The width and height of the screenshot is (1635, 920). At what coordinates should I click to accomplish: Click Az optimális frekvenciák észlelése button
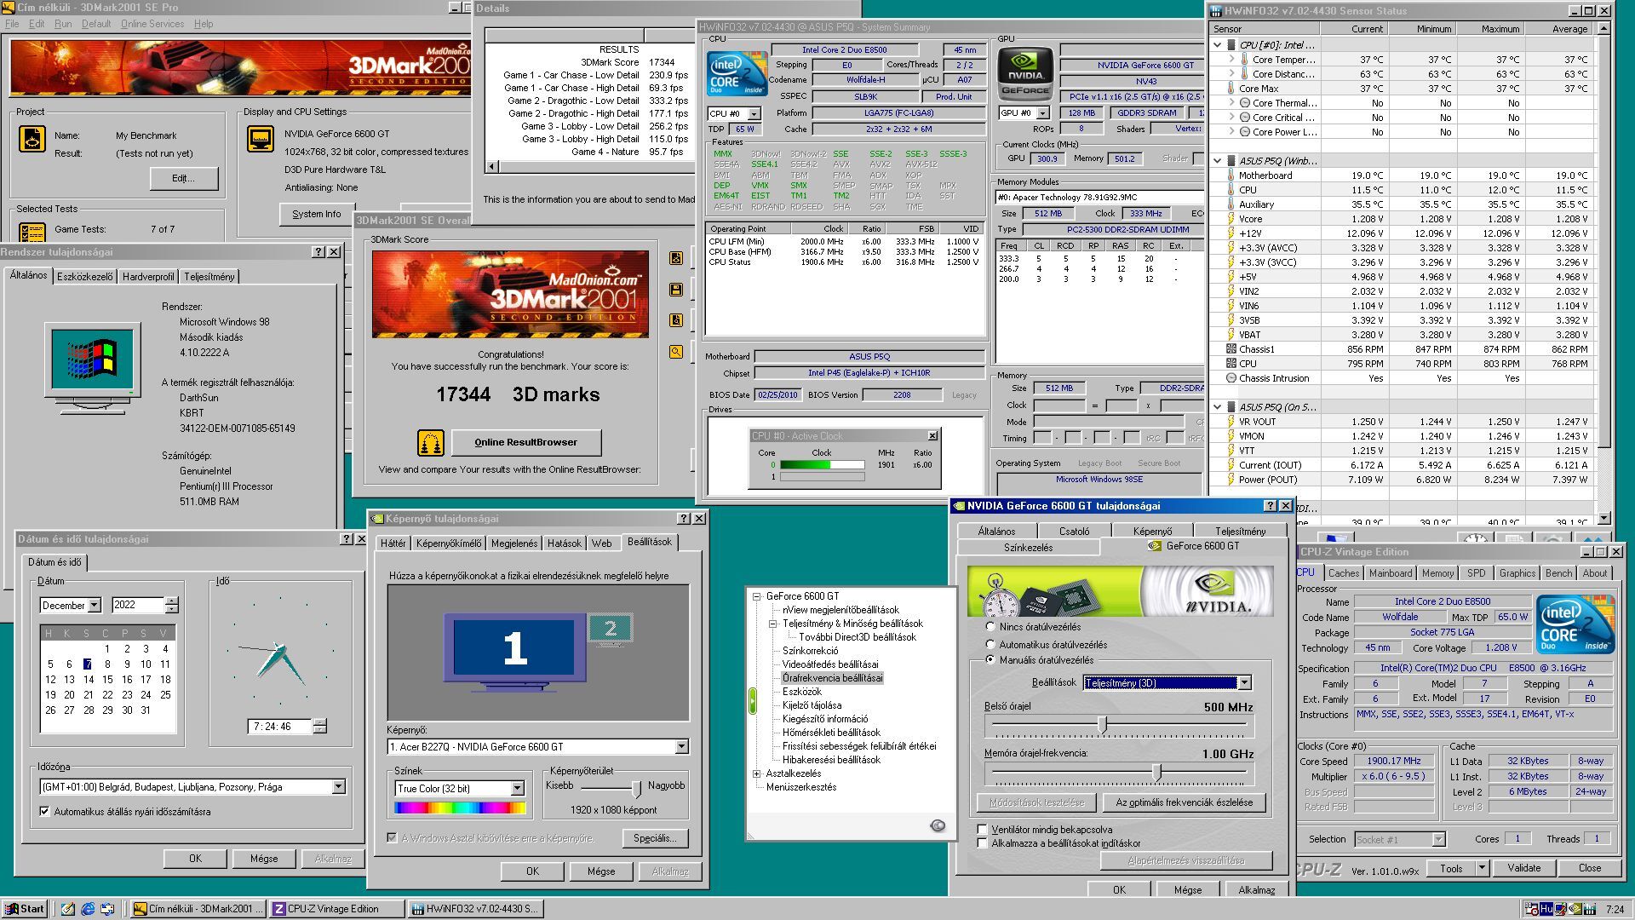pyautogui.click(x=1184, y=802)
